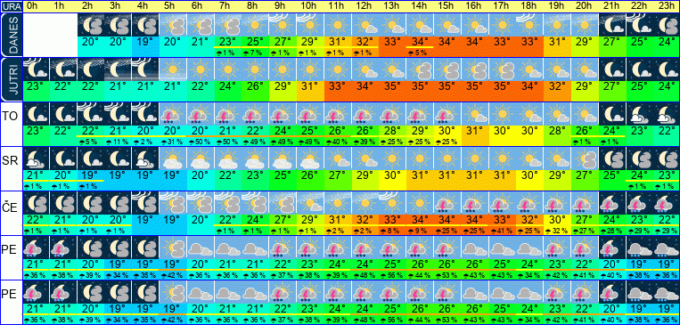Click the TO 22h moon cloud icon
Screen dimensions: 680x325
click(x=639, y=114)
